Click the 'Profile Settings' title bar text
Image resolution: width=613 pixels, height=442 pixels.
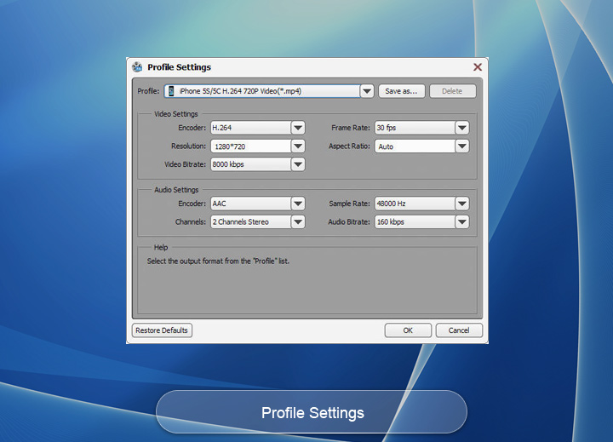(x=179, y=67)
